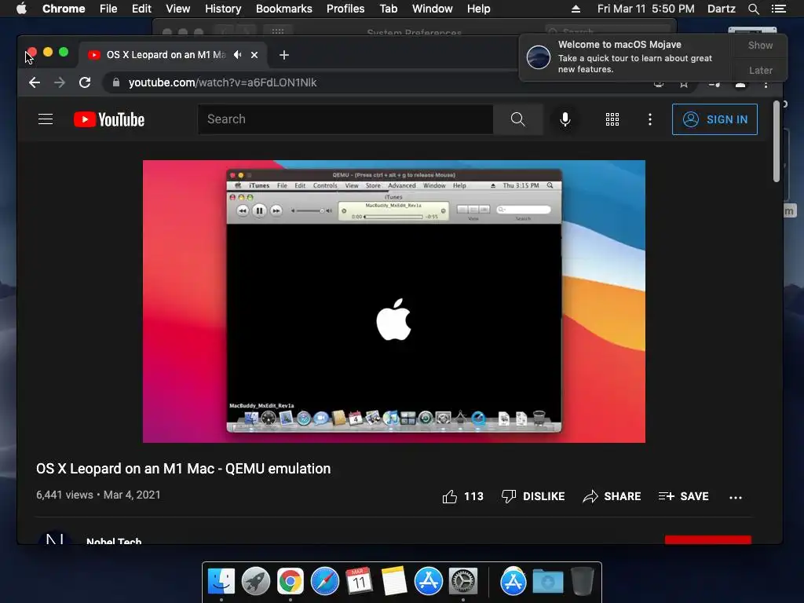
Task: Open Launchpad from the Dock
Action: pyautogui.click(x=256, y=582)
